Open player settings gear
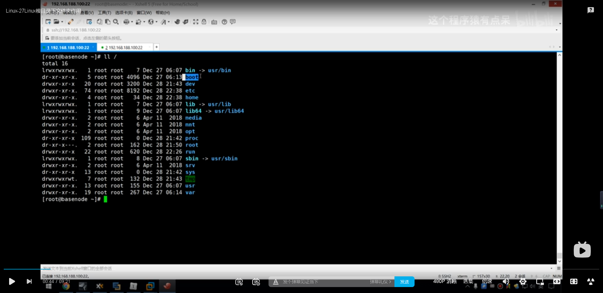Viewport: 603px width, 293px height. coord(523,281)
